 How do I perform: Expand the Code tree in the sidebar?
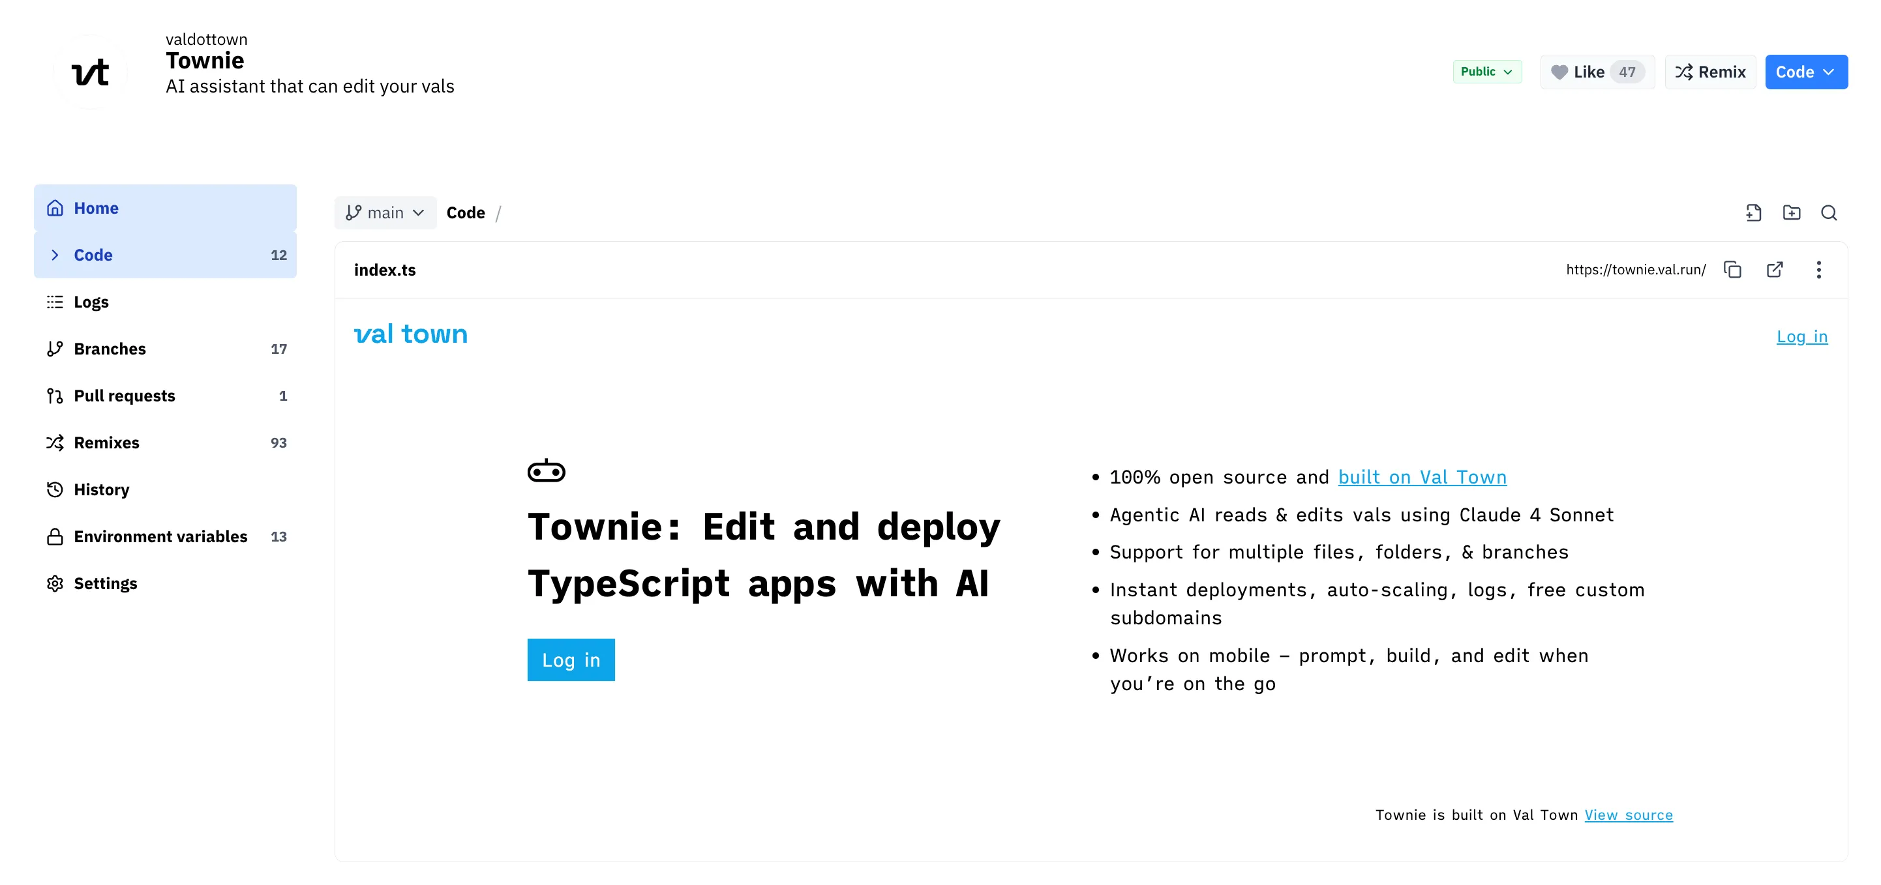pos(55,255)
